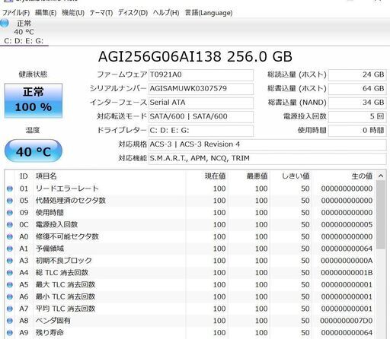Open the 機能(U) menu
The height and width of the screenshot is (339, 390).
[x=73, y=13]
